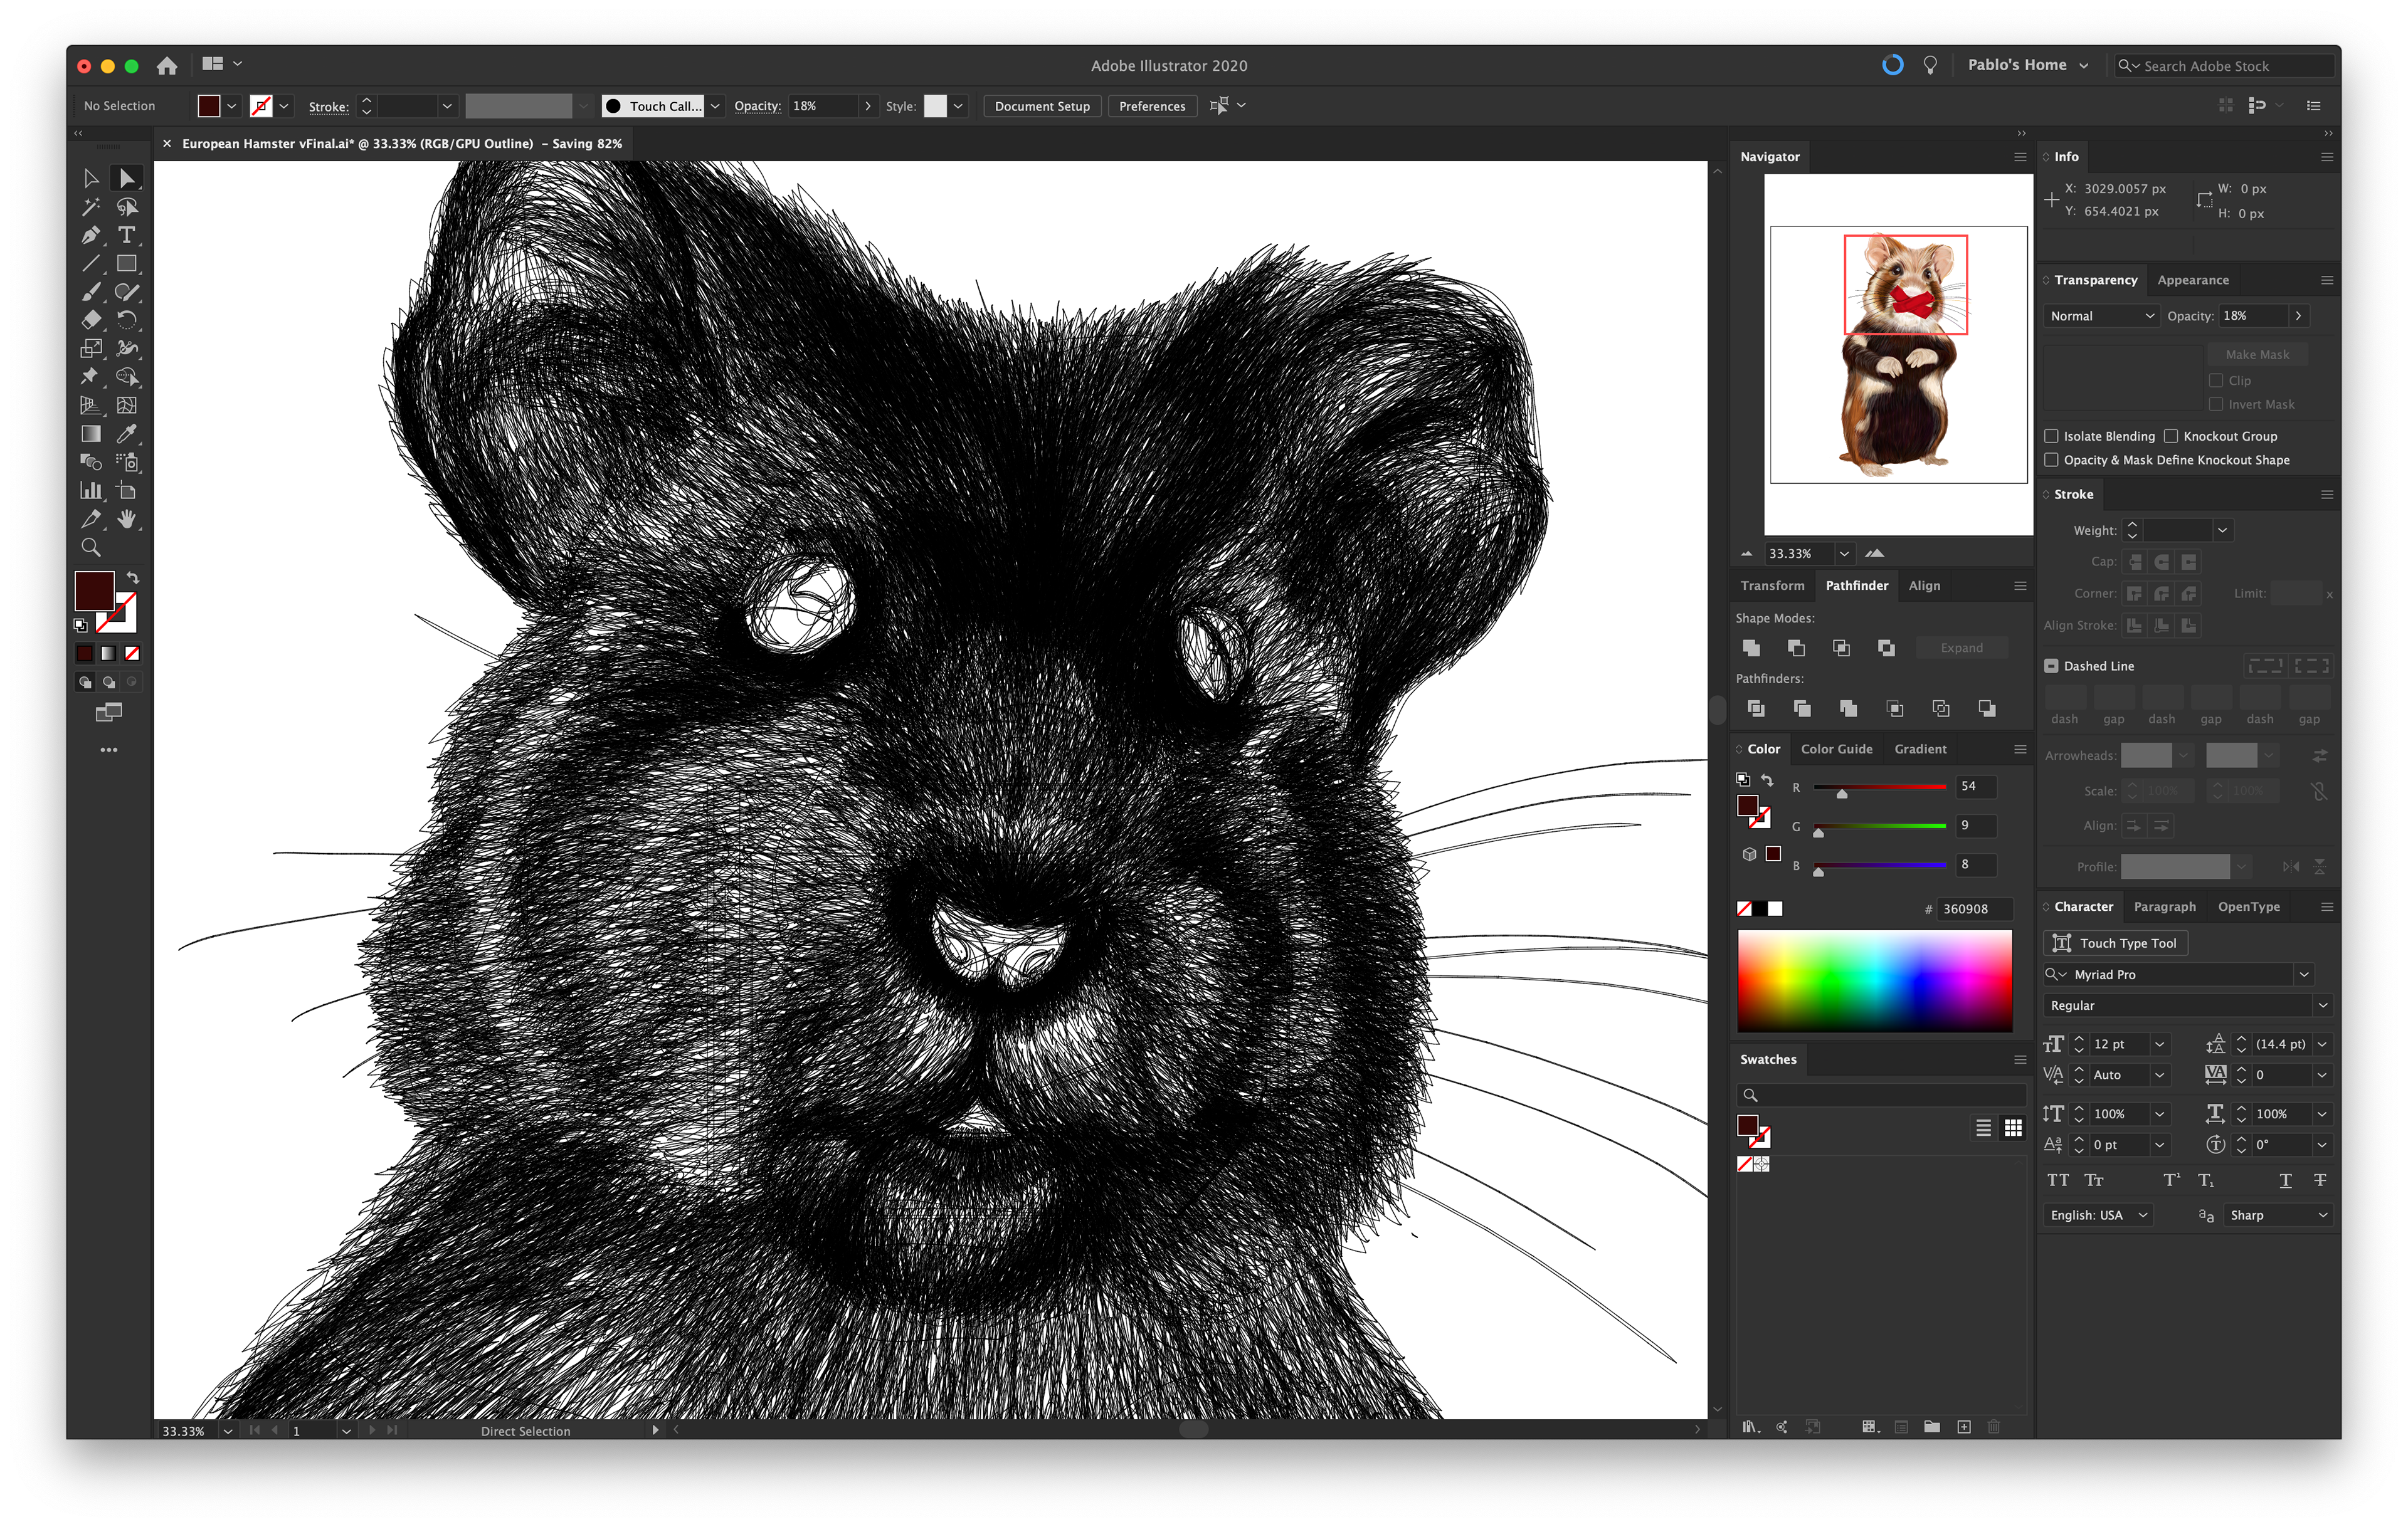
Task: Choose the Zoom tool
Action: (91, 548)
